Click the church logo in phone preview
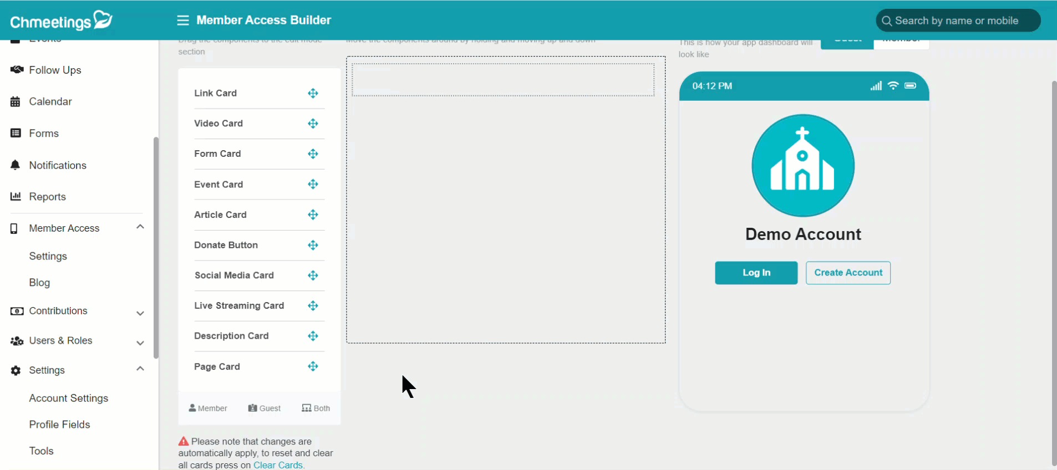The height and width of the screenshot is (470, 1057). [x=803, y=165]
